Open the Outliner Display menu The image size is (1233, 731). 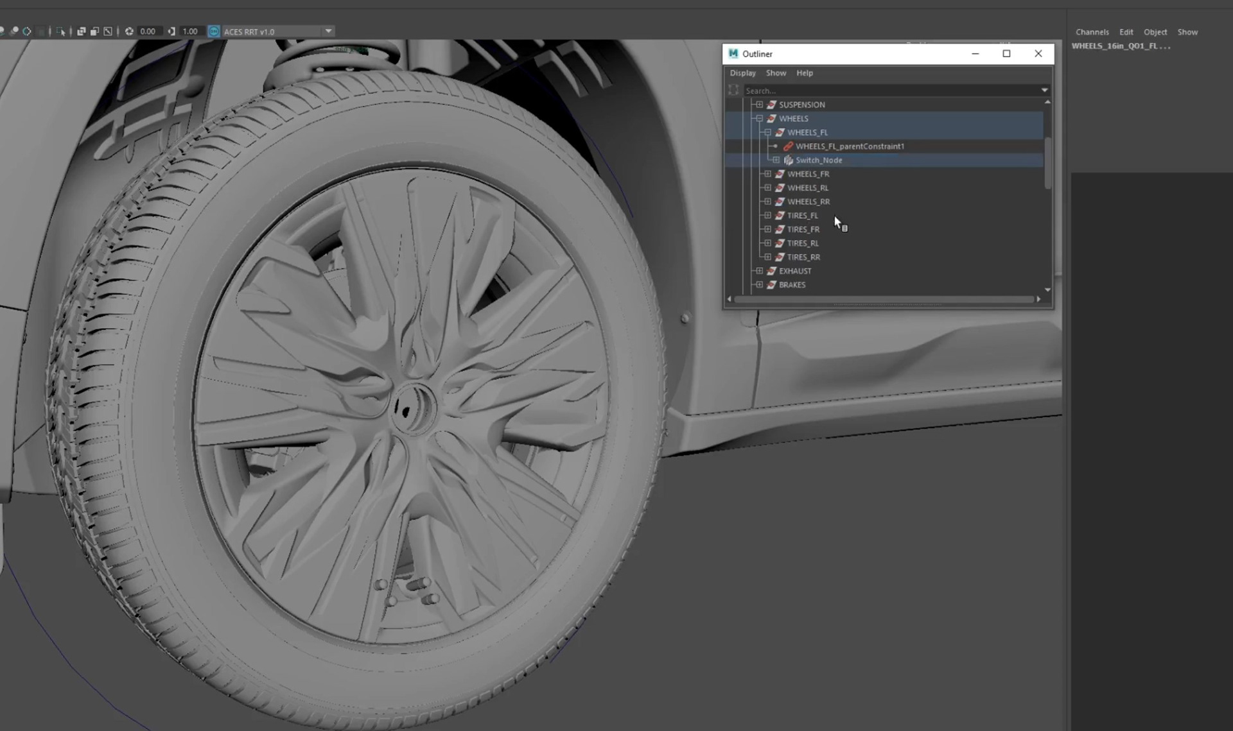tap(742, 73)
